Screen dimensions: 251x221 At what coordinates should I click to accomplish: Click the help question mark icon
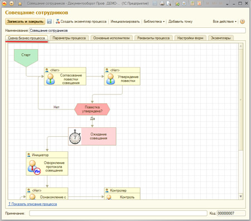click(x=242, y=22)
